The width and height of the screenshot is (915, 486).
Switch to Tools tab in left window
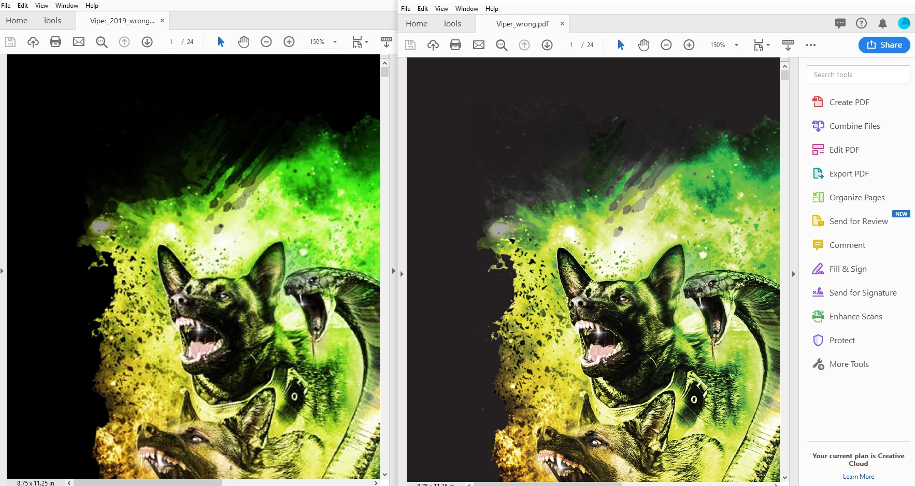[x=52, y=20]
